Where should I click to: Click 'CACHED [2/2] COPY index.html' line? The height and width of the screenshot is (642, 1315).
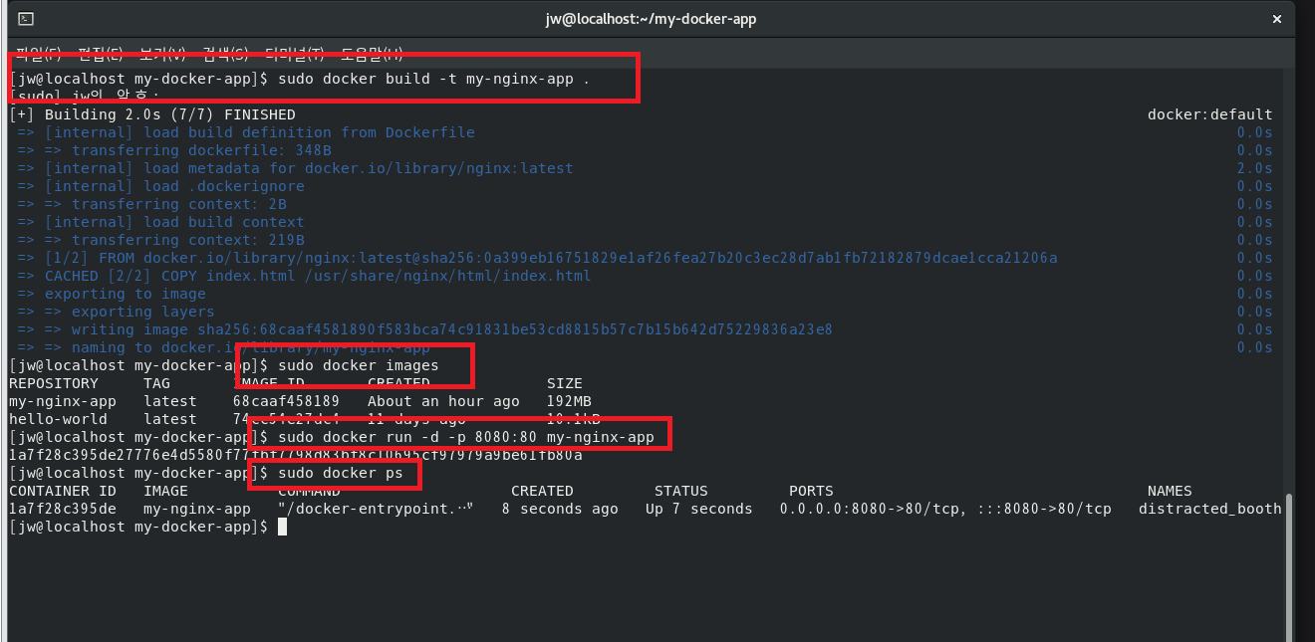click(304, 276)
